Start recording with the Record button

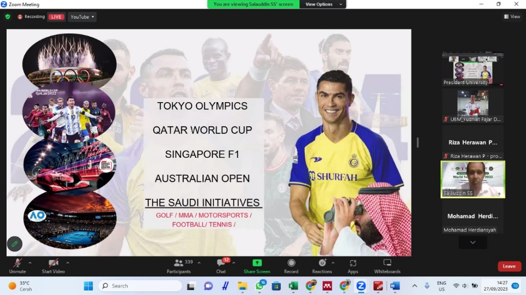point(291,266)
